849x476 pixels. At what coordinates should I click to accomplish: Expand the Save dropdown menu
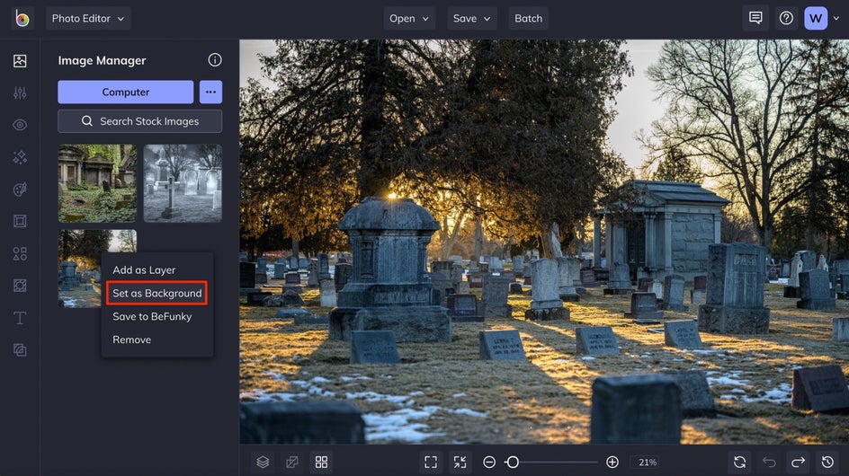[x=471, y=18]
